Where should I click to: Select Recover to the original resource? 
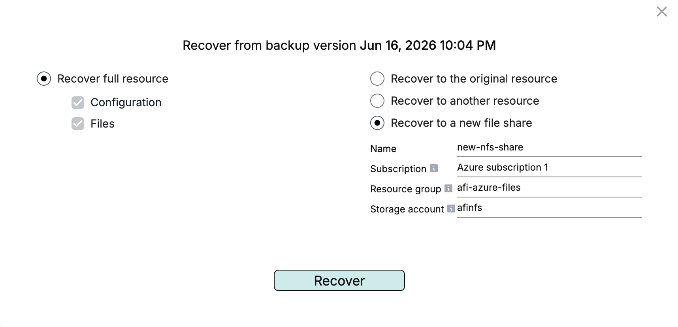(x=377, y=79)
